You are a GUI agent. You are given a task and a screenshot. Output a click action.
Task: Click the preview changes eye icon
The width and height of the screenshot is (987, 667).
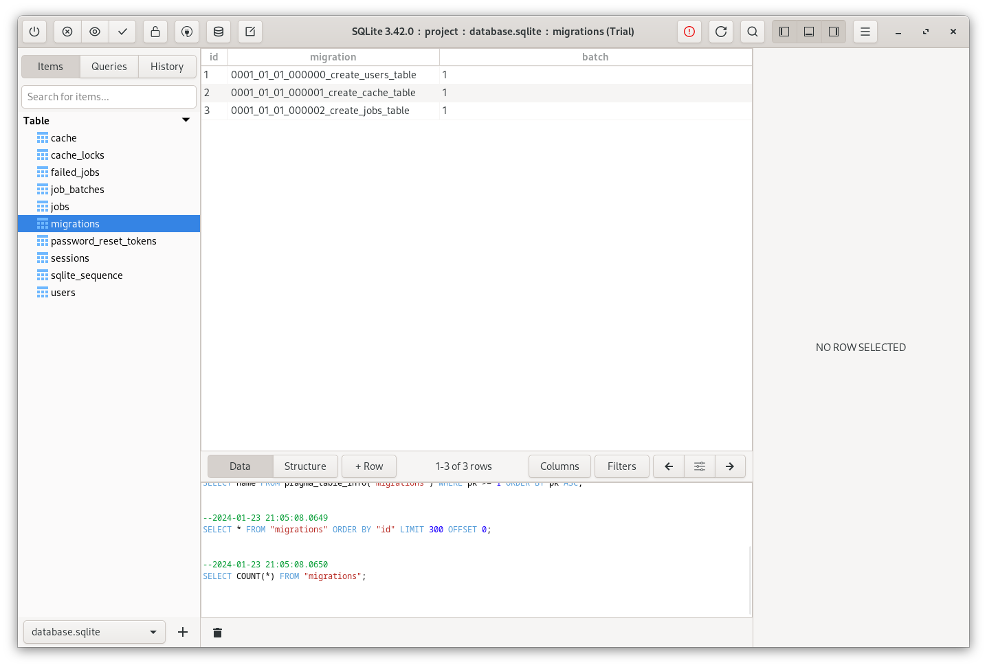pos(95,32)
